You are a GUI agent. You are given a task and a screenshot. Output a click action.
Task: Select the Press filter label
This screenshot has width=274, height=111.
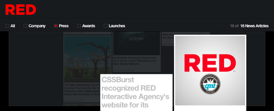(x=64, y=26)
